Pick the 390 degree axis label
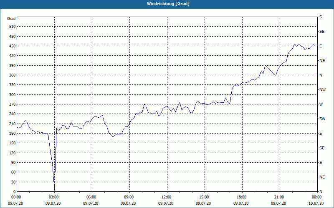This screenshot has height=208, width=334. tap(13, 66)
